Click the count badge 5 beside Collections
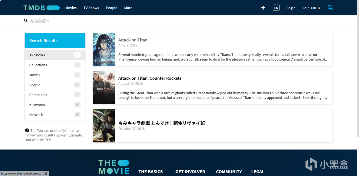The width and height of the screenshot is (359, 176). 77,65
